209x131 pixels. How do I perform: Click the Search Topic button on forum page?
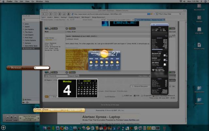(73, 76)
